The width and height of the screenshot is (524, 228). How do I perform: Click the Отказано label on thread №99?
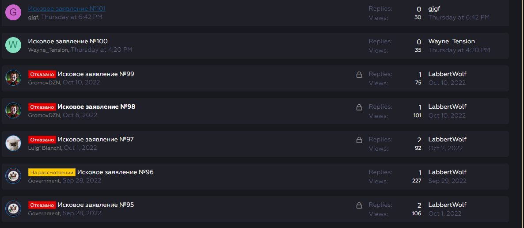(x=42, y=74)
